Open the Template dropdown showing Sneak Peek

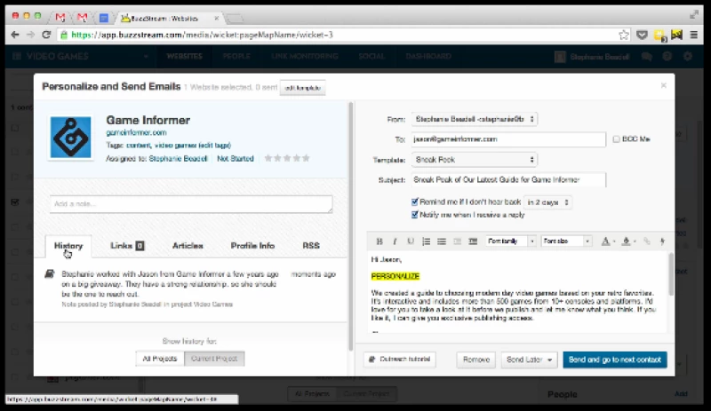pyautogui.click(x=475, y=160)
